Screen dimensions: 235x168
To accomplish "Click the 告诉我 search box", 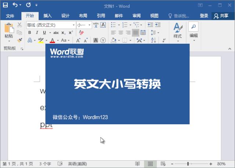I will [179, 16].
